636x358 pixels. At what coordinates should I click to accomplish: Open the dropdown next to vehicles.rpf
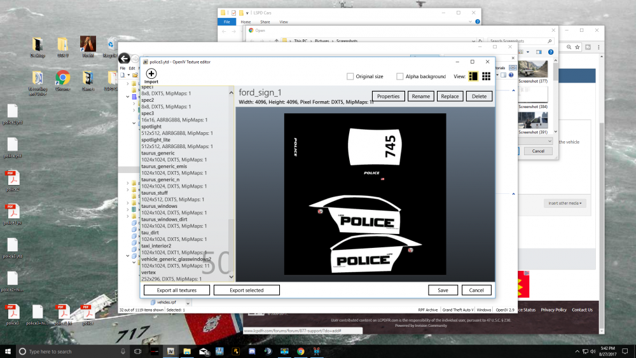tap(188, 303)
